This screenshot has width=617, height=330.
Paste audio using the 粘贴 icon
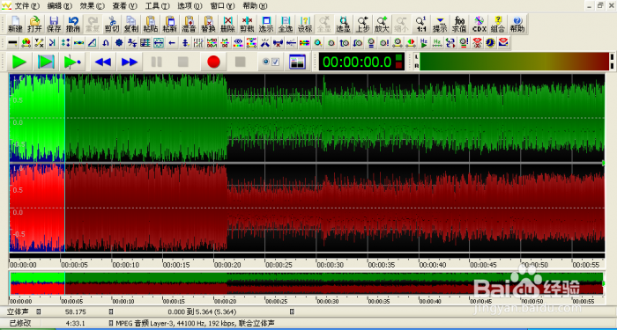tap(151, 25)
